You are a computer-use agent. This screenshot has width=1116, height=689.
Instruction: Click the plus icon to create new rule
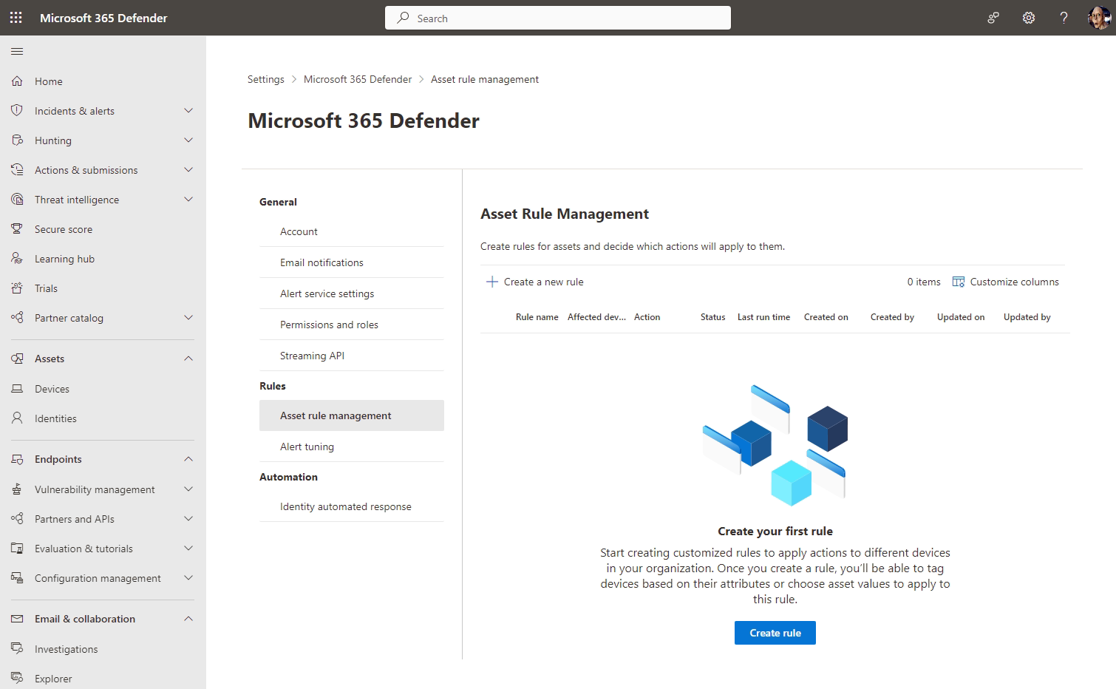click(491, 282)
